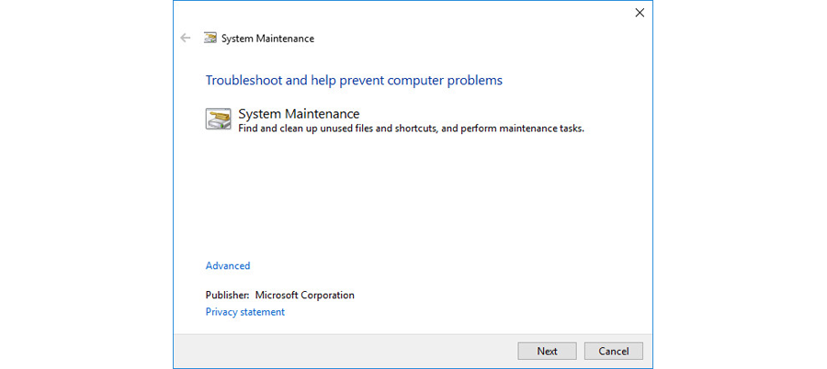
Task: Click the small System Maintenance title bar icon
Action: pyautogui.click(x=210, y=38)
